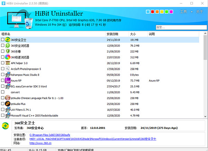The image size is (208, 151).
Task: Click the HiBit title bar app icon
Action: (x=3, y=3)
